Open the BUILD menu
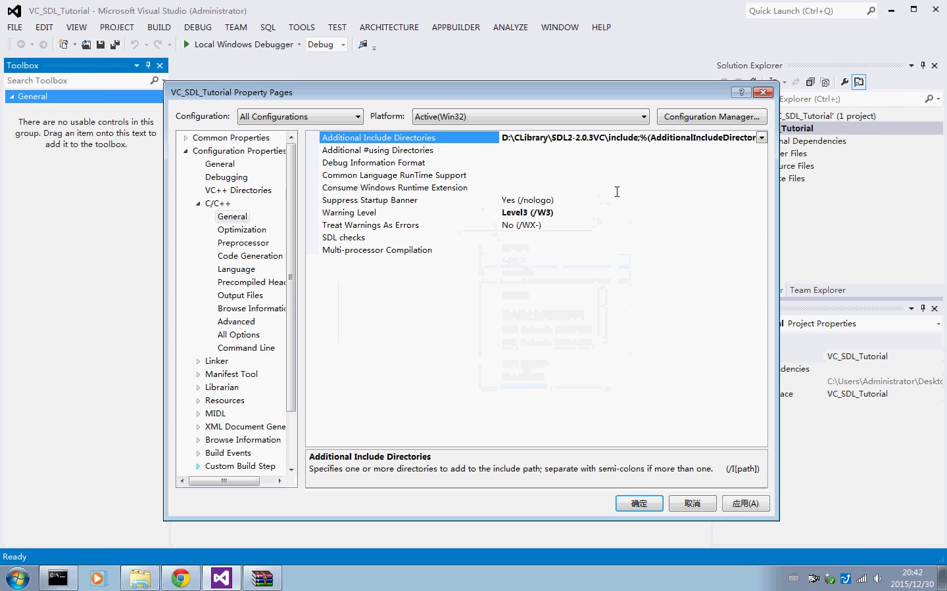 pyautogui.click(x=159, y=27)
